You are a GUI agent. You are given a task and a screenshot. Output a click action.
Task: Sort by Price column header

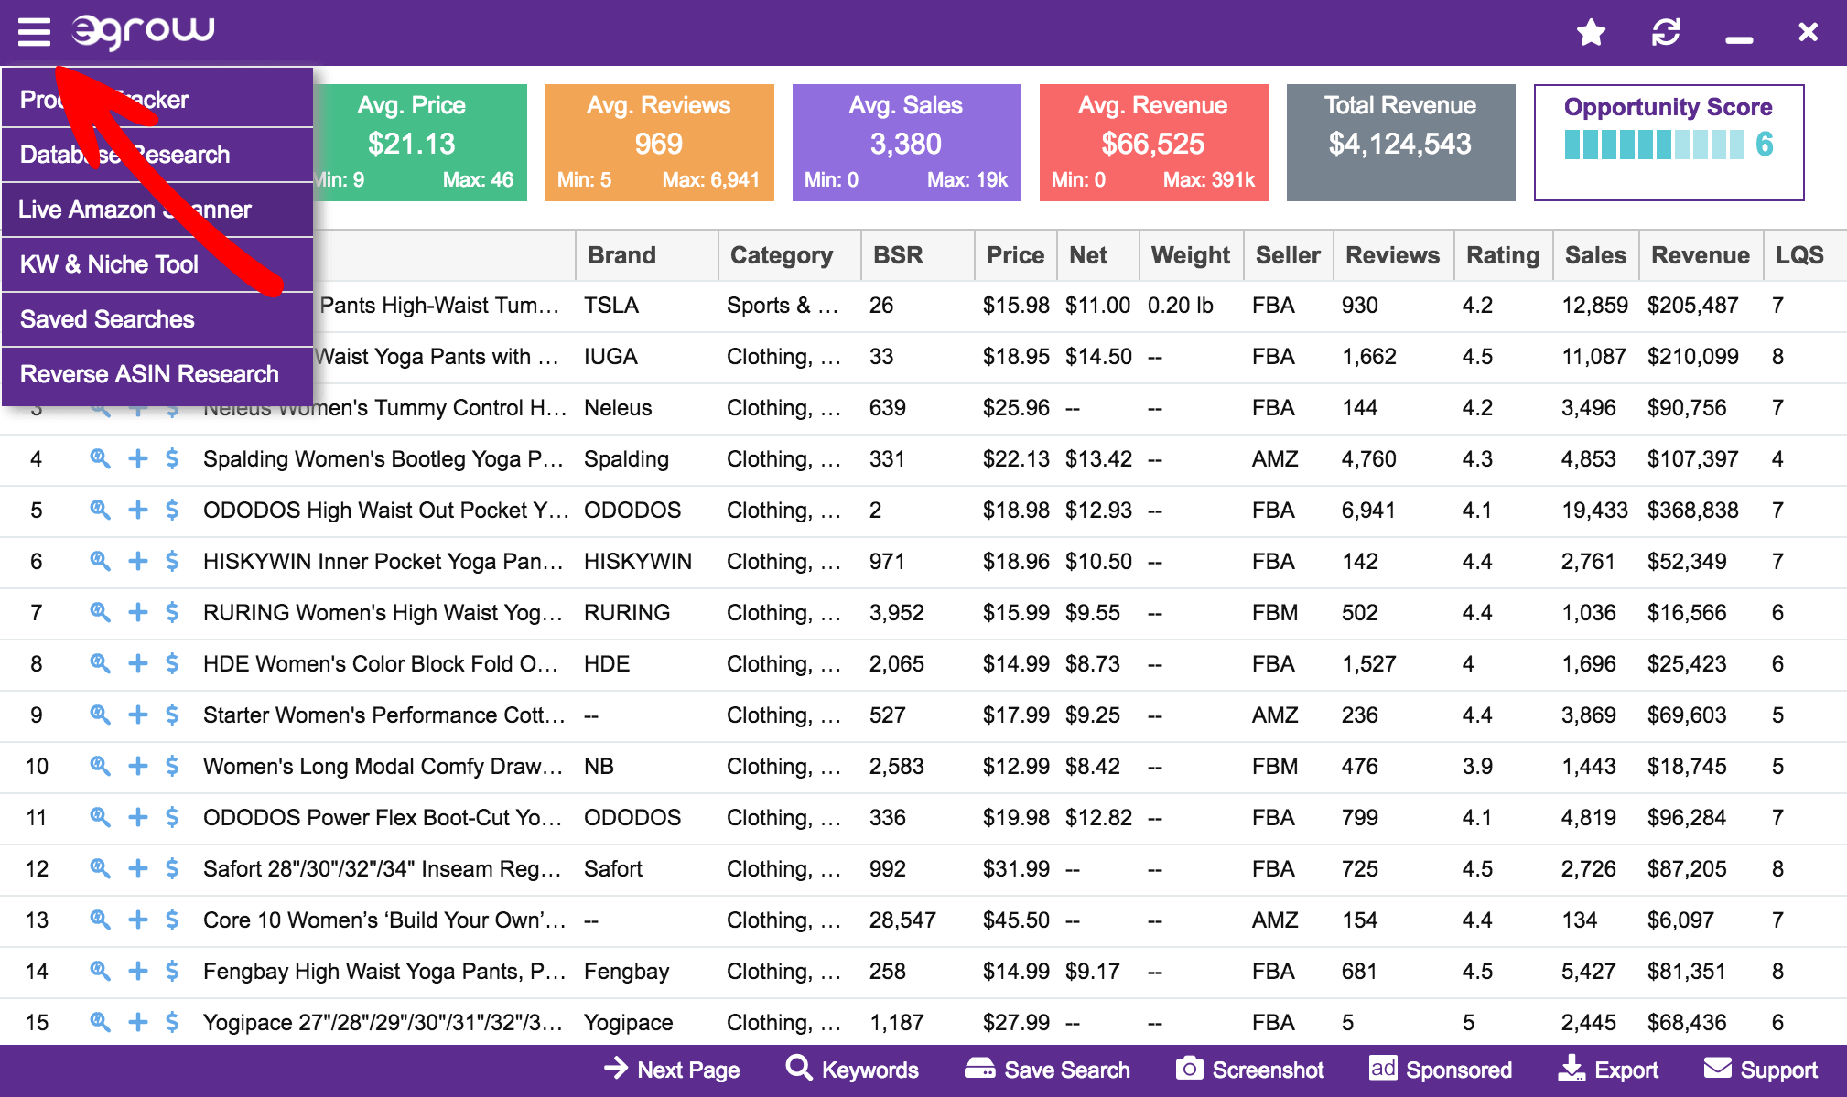(x=1015, y=255)
